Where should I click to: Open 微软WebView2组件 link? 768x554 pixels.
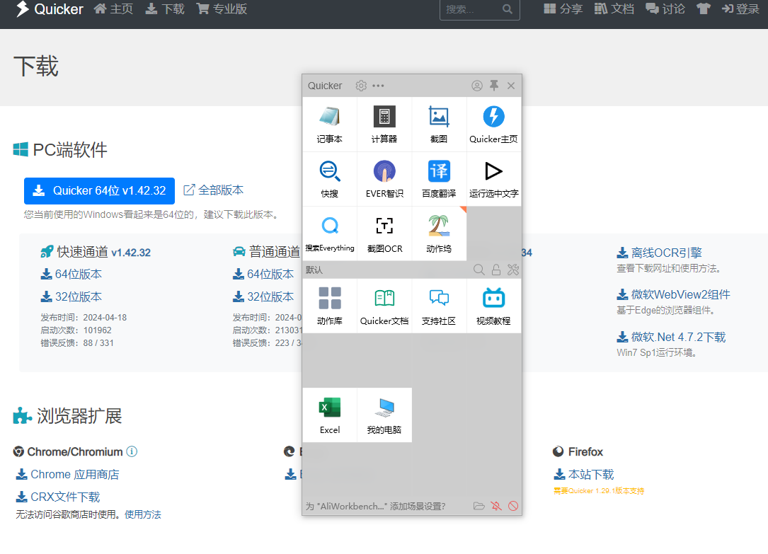(673, 294)
